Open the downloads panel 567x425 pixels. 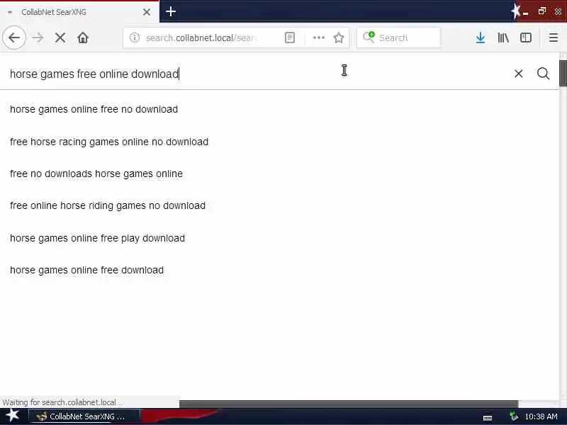[x=481, y=38]
